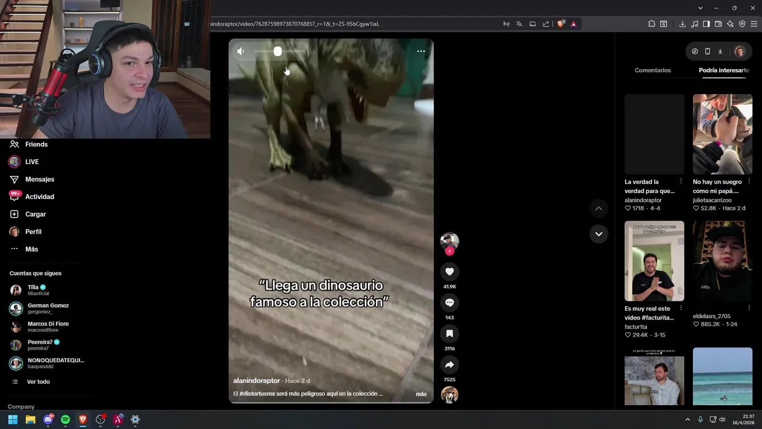Open browser downloads icon
The height and width of the screenshot is (429, 762).
click(x=682, y=24)
